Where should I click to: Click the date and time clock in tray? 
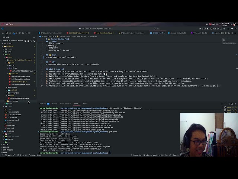click(224, 24)
